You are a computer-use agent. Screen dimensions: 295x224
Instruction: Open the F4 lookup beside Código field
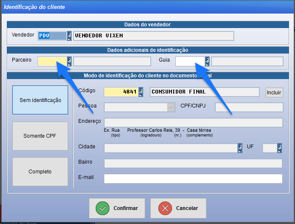tap(142, 92)
